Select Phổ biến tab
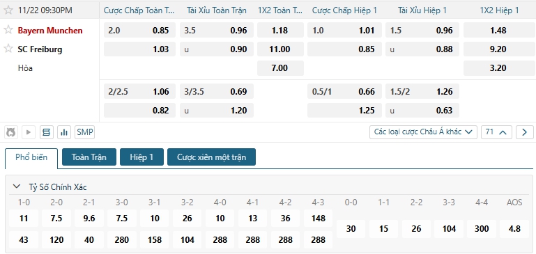 coord(31,158)
